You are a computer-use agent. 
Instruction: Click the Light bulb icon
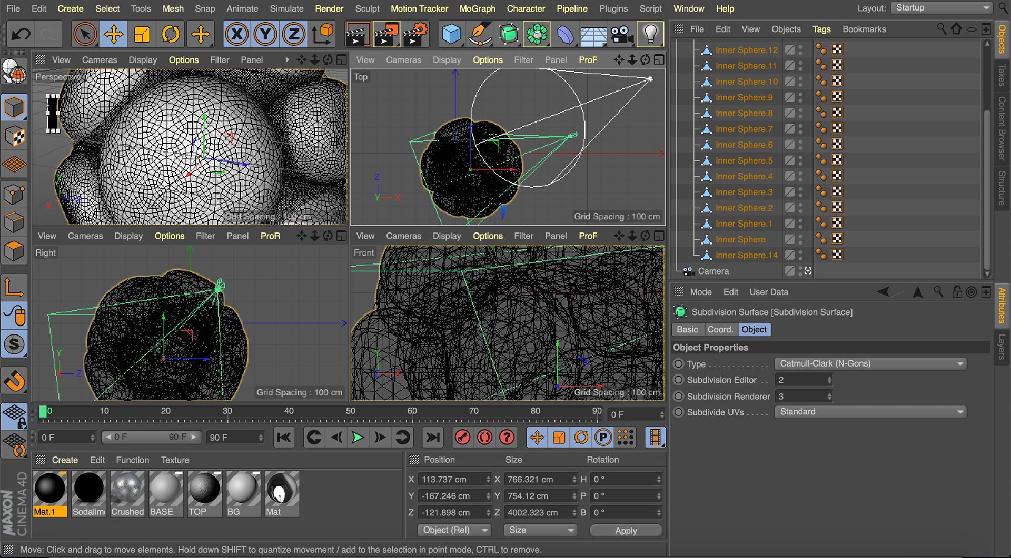[650, 35]
